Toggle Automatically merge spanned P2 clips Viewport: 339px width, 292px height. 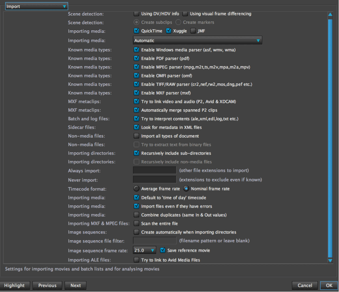136,110
